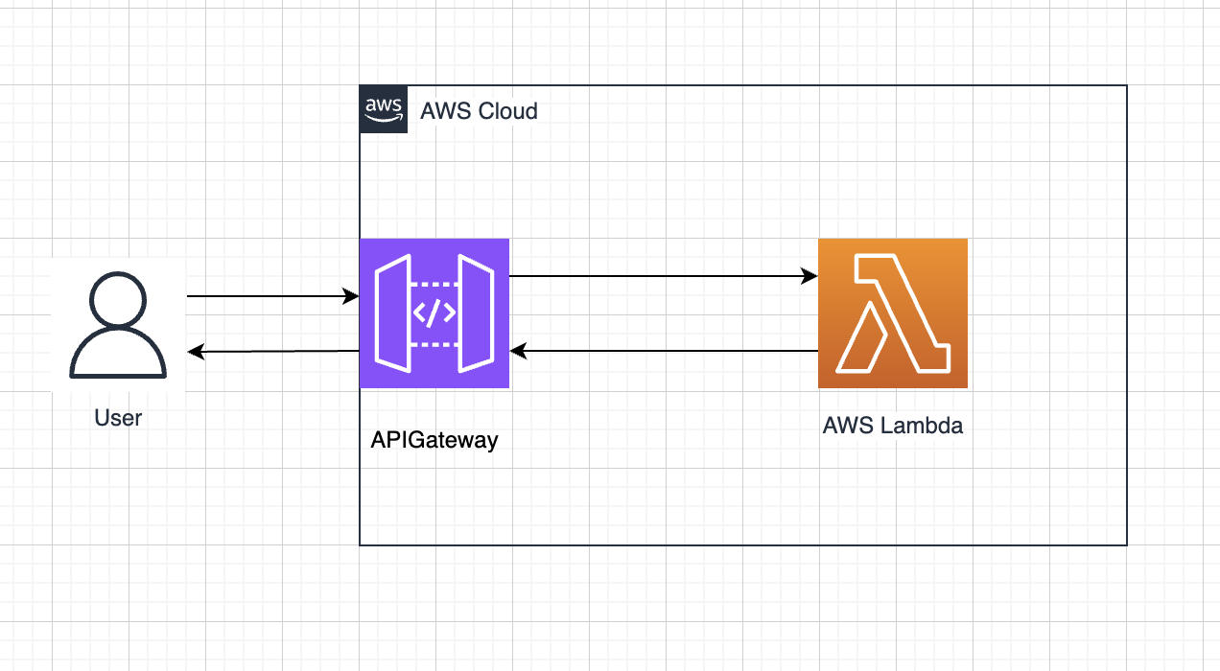This screenshot has height=671, width=1220.
Task: Select the AWS Lambda label text
Action: click(x=893, y=425)
